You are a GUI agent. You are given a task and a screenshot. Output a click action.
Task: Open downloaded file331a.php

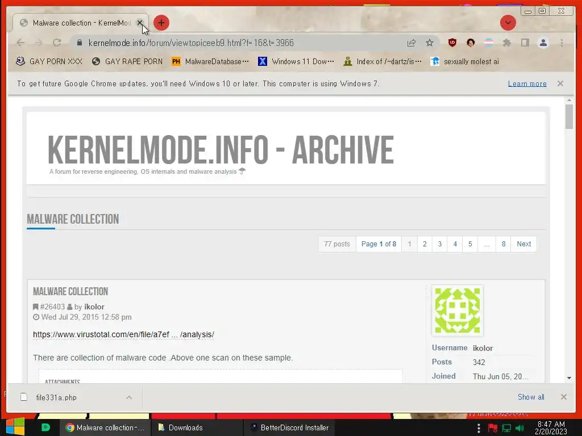(56, 397)
